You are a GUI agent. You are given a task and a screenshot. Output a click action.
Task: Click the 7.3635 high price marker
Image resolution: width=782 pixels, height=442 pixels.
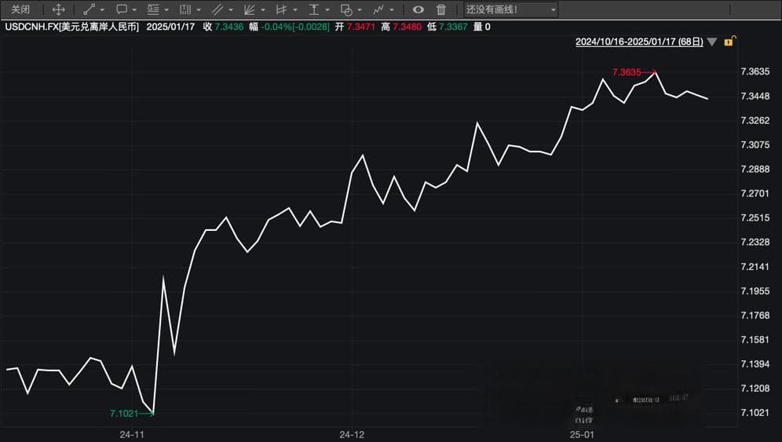[627, 72]
